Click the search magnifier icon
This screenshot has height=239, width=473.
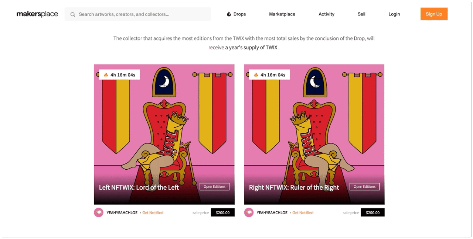click(x=73, y=14)
